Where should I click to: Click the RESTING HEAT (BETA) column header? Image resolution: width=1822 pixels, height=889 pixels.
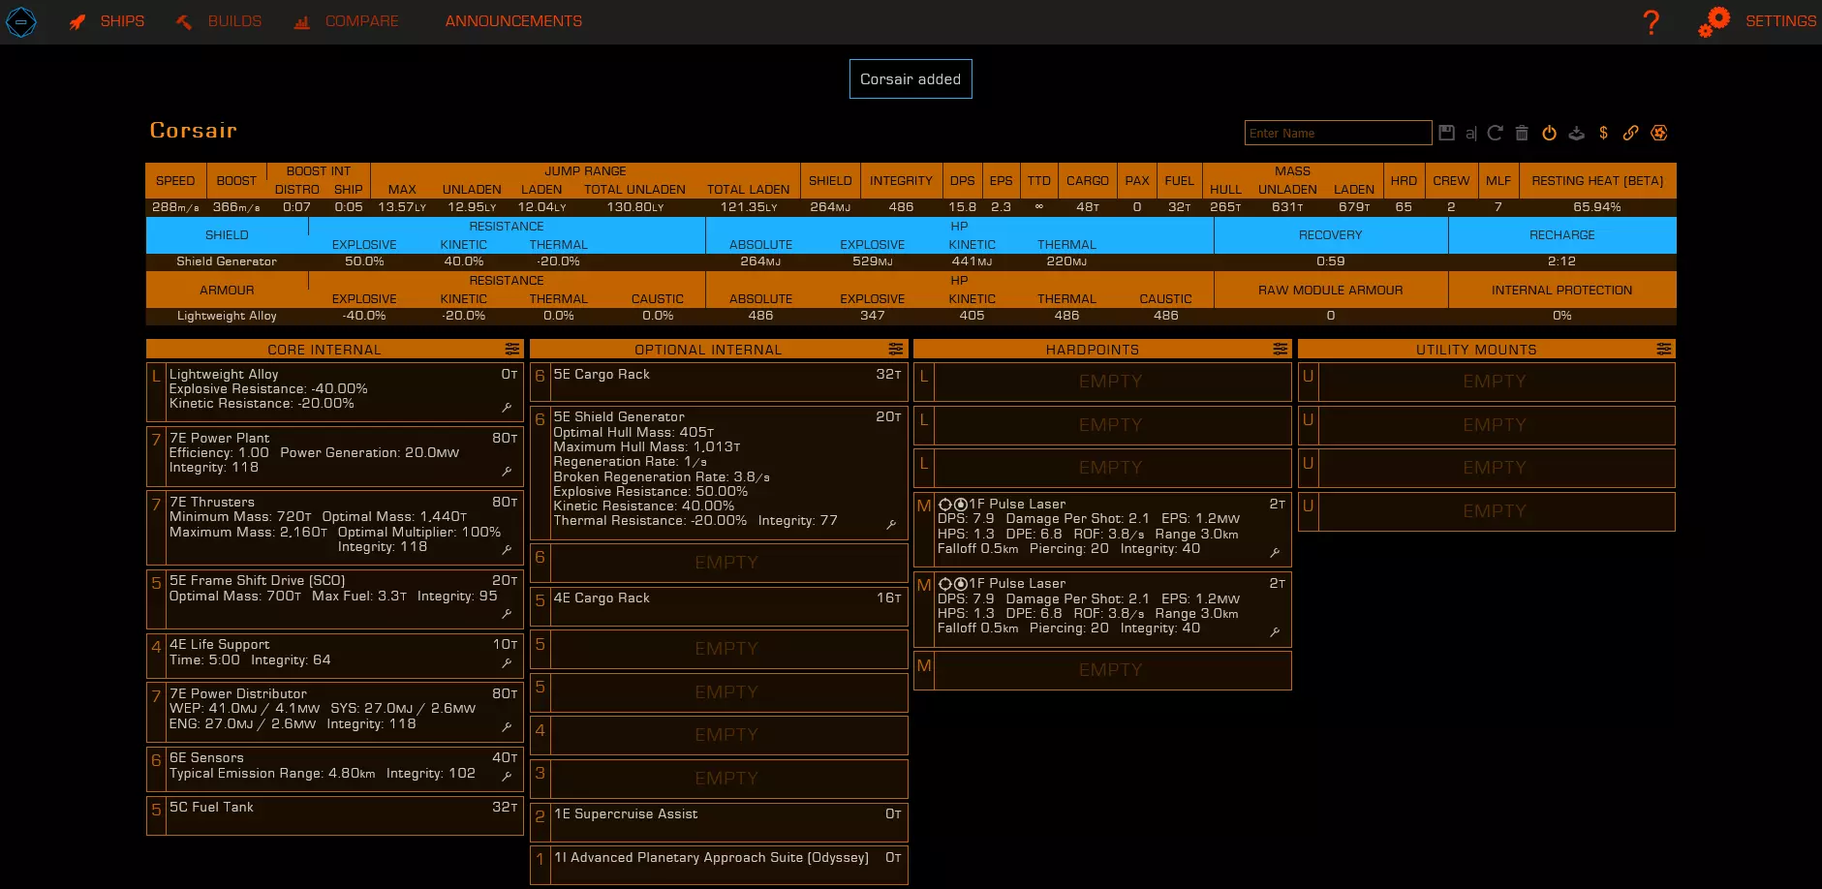[x=1597, y=181]
